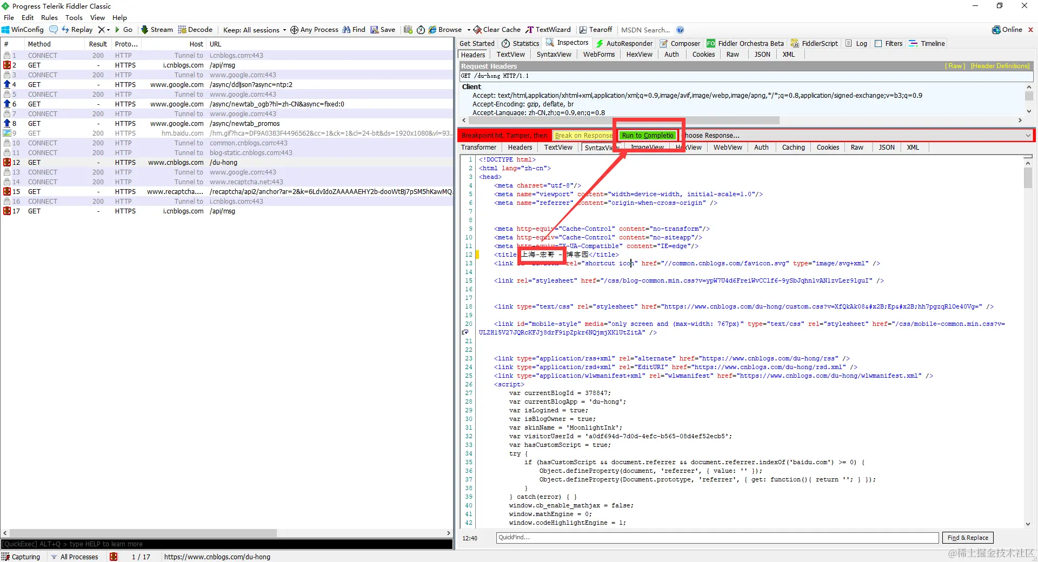Click the speech bubble comment icon
1038x562 pixels.
54,30
